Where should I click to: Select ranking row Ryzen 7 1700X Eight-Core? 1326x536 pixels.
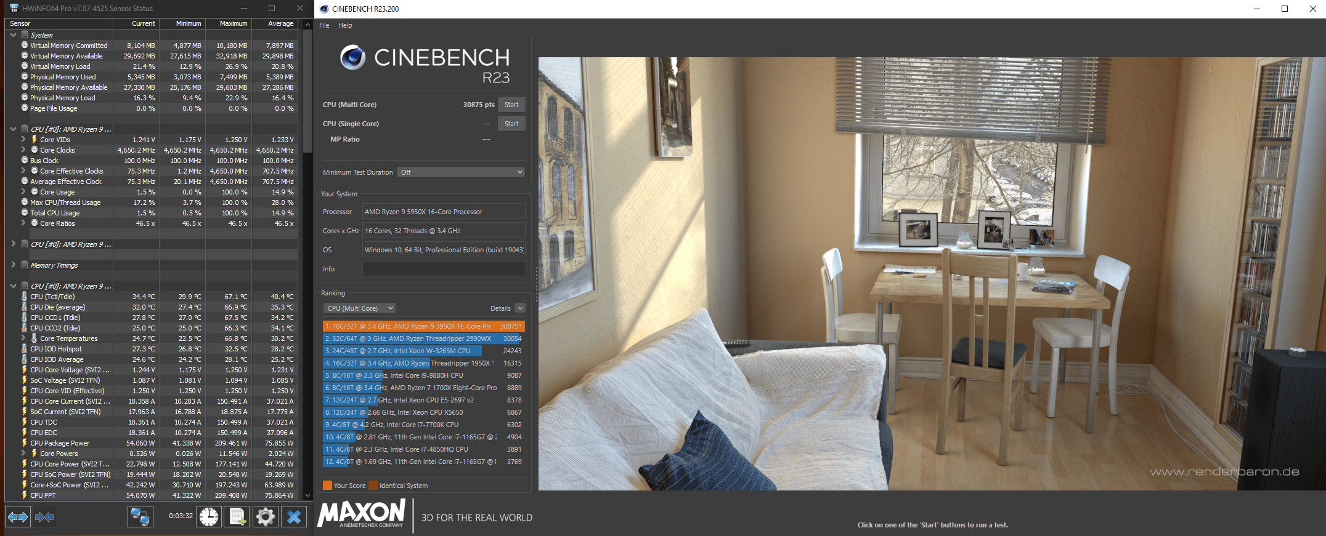pyautogui.click(x=424, y=388)
